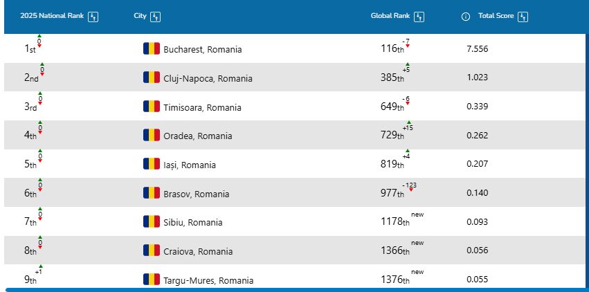Click the flag icon next to Targu-Mures

[152, 280]
